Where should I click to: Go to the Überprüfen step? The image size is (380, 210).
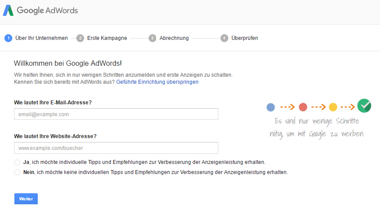(x=245, y=38)
